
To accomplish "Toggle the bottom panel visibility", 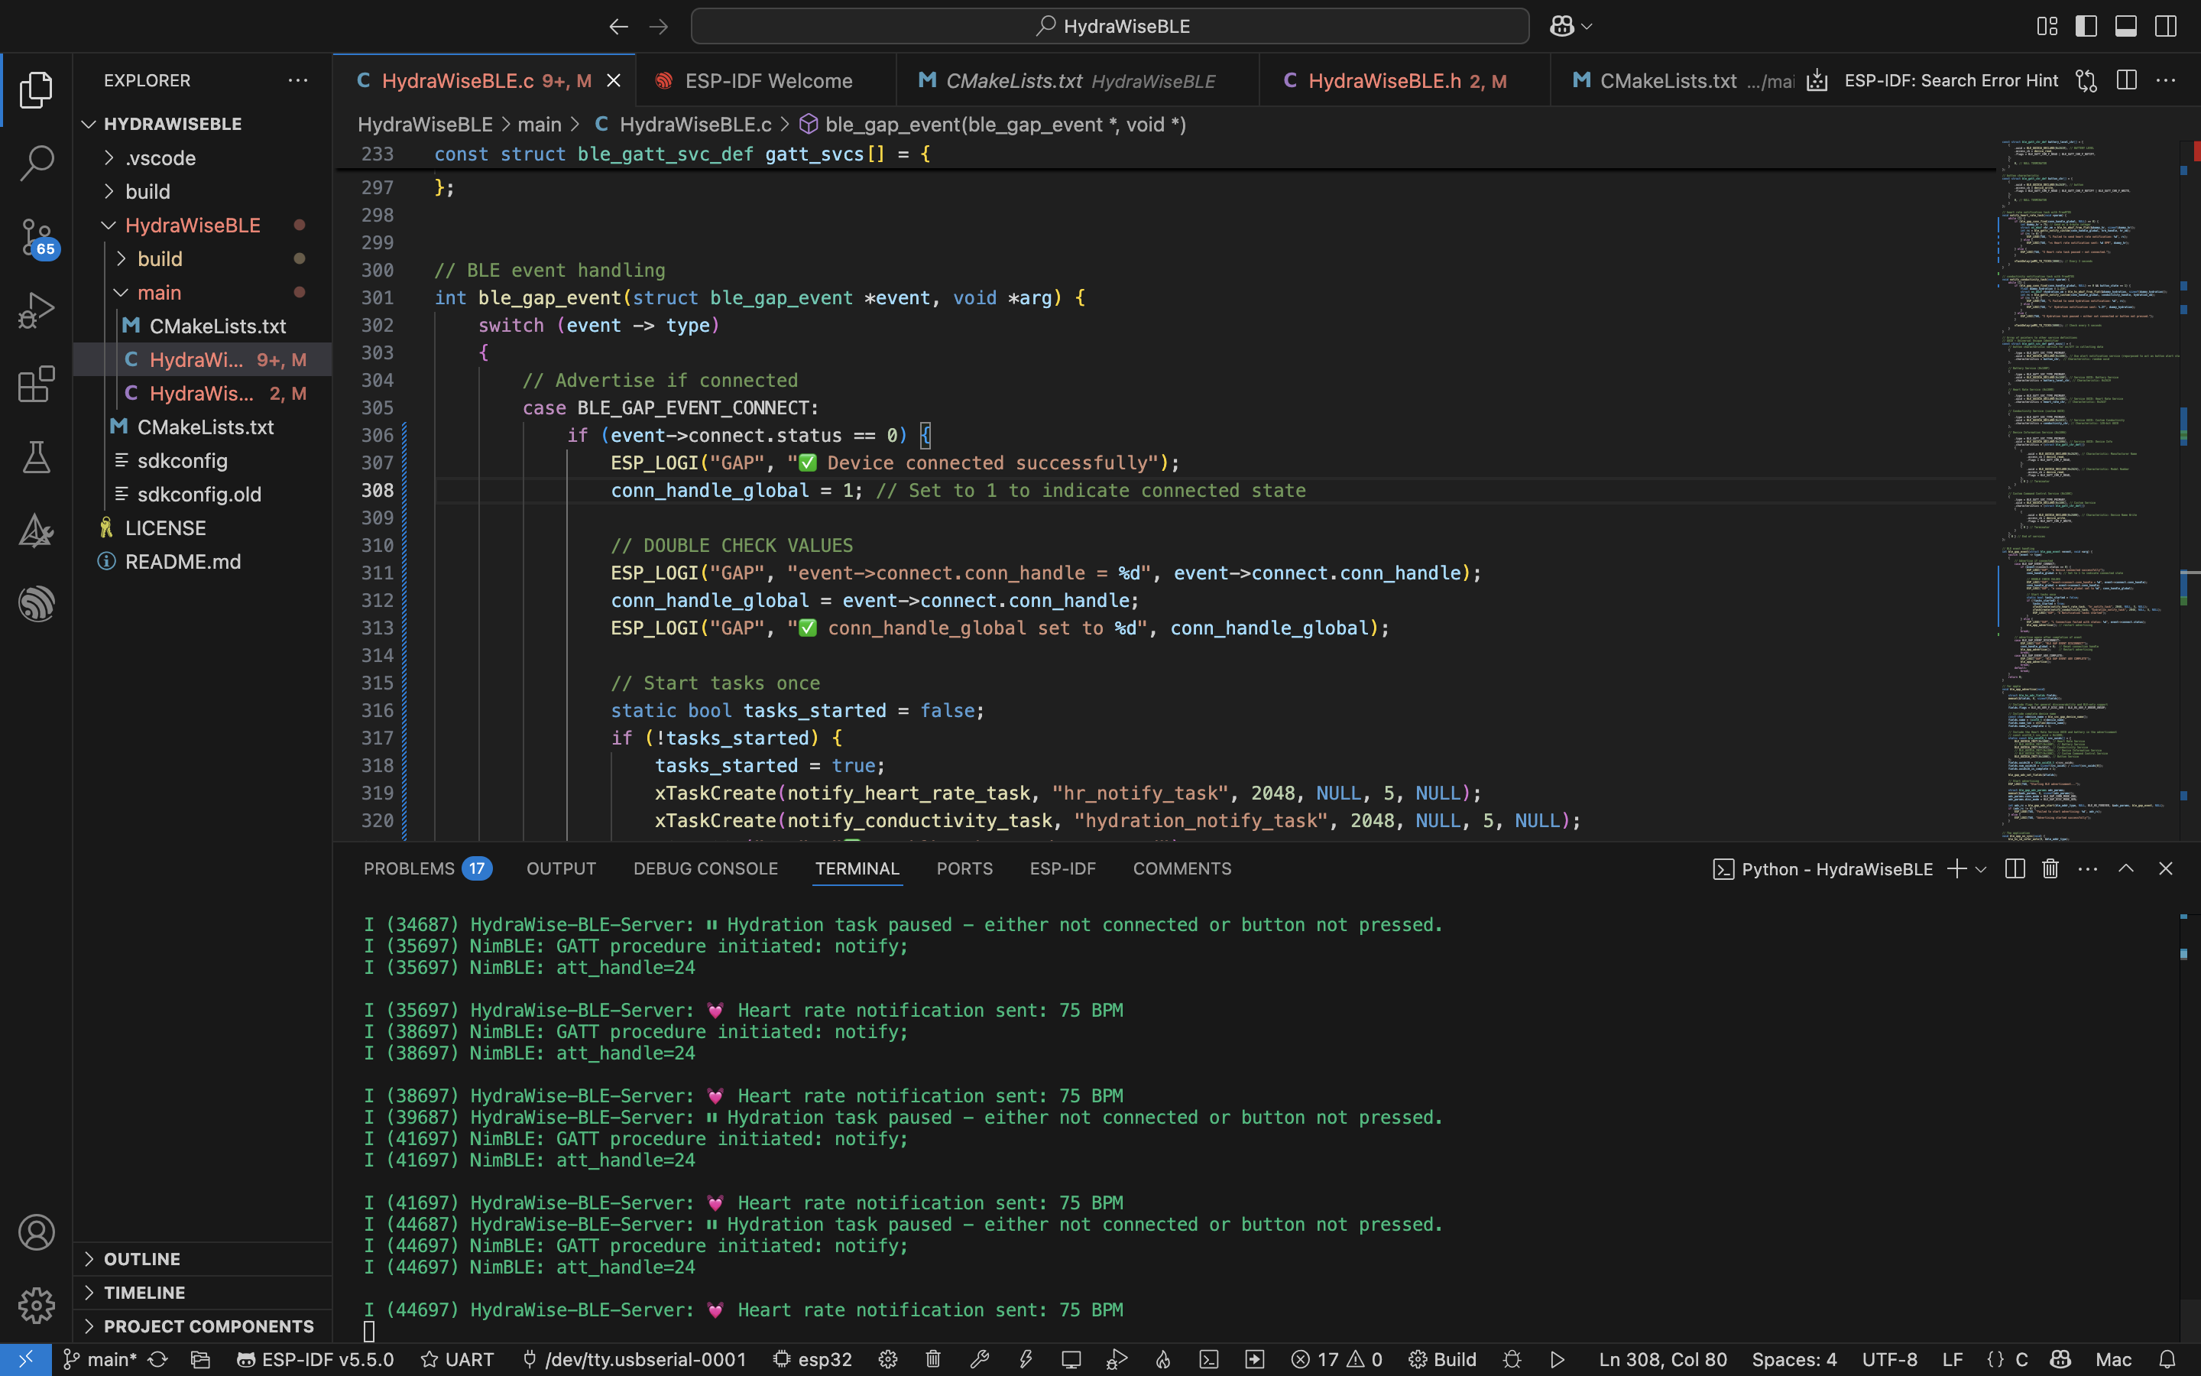I will pos(2125,27).
